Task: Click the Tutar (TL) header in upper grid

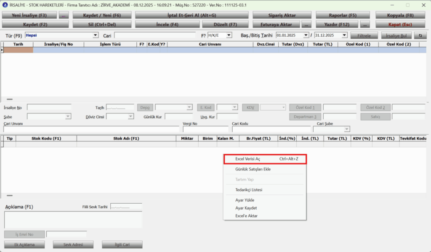Action: coord(323,44)
